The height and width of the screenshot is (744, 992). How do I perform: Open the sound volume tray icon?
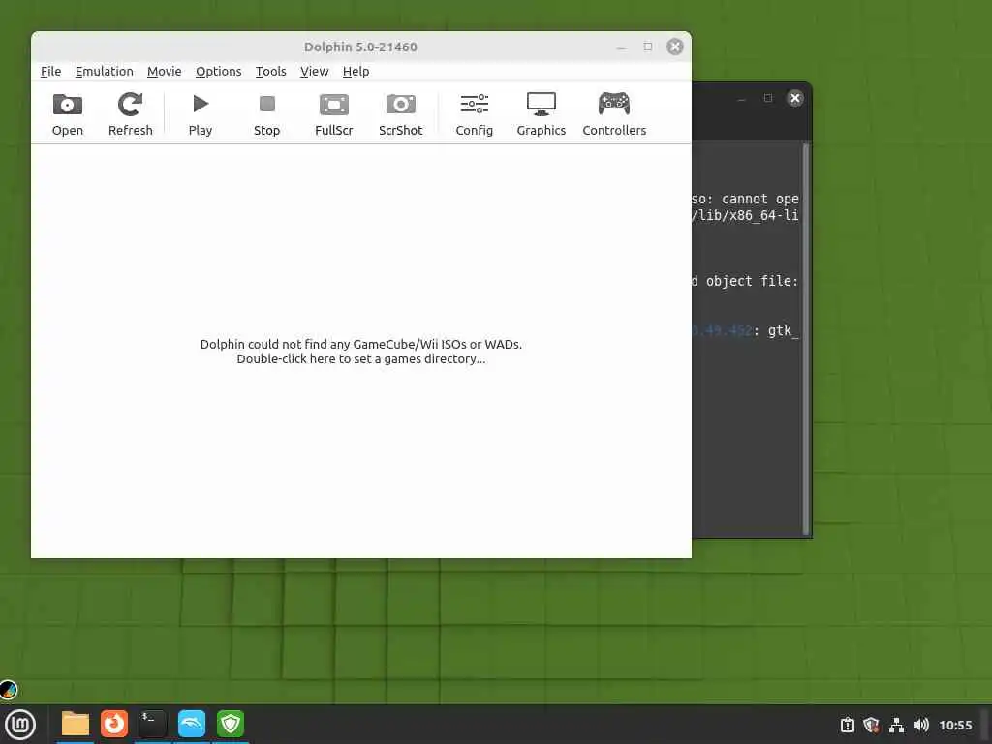921,725
